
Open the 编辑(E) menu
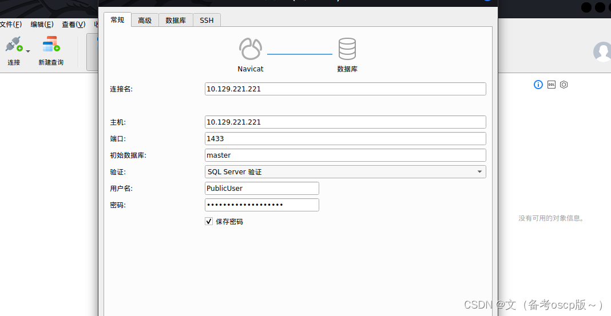pos(42,25)
